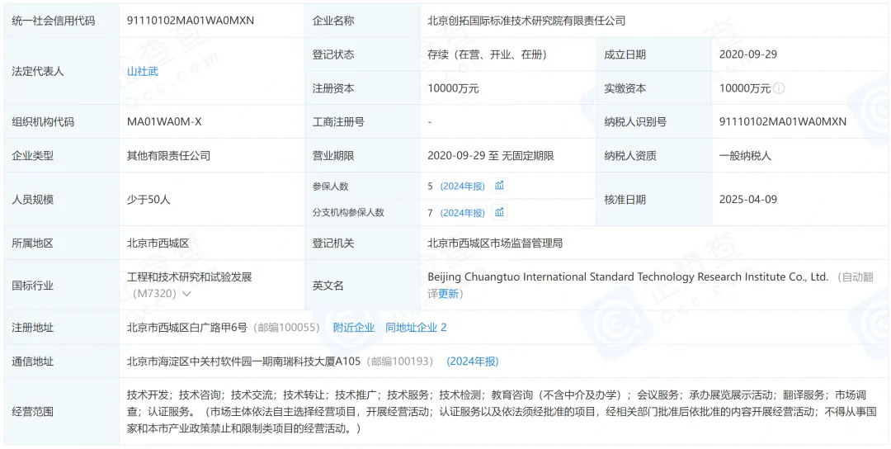Click 营业期限 value 2020-09-29 至 无固定期限
Screen dimensions: 891x449
490,155
